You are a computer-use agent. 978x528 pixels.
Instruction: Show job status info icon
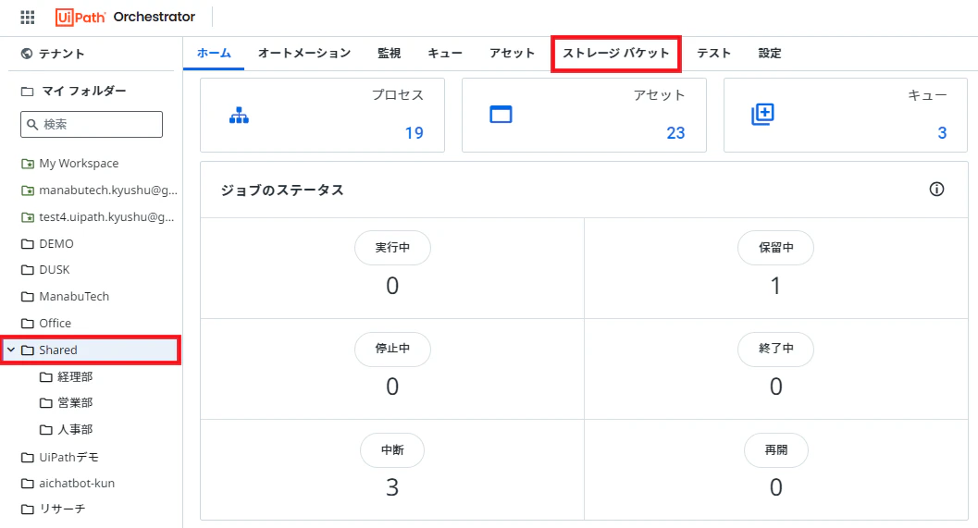pos(937,190)
